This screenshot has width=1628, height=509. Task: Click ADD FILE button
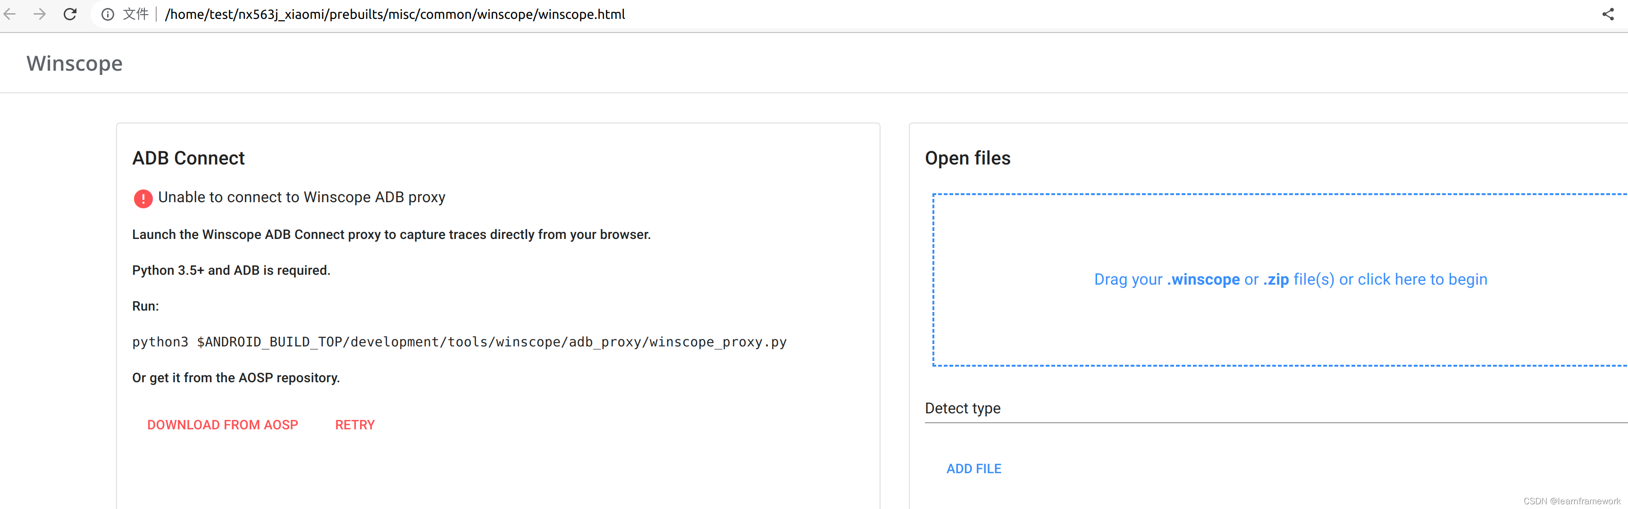click(973, 468)
